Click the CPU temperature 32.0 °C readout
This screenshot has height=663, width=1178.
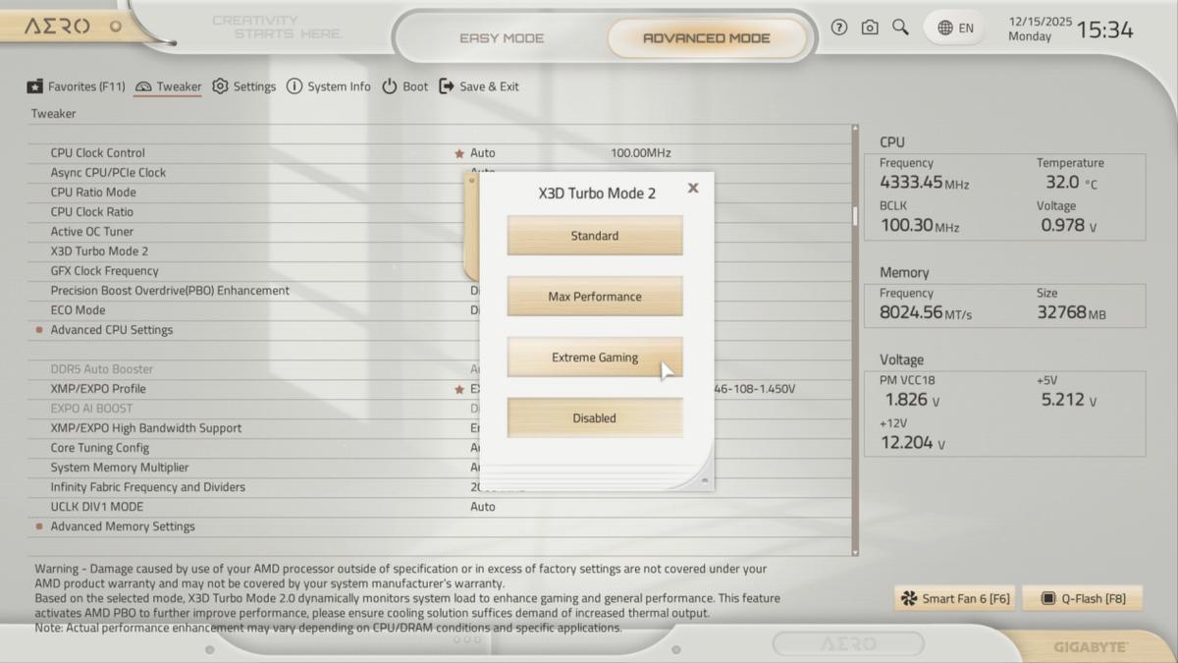pos(1072,183)
